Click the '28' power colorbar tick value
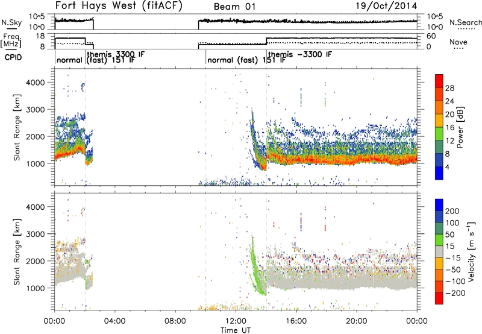The image size is (482, 334). [x=449, y=88]
